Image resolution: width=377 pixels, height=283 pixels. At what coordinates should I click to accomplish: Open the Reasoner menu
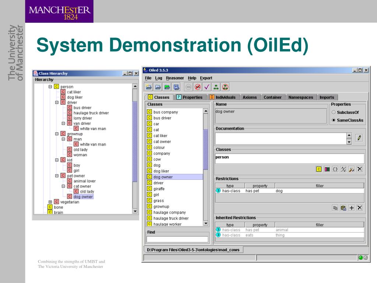175,78
